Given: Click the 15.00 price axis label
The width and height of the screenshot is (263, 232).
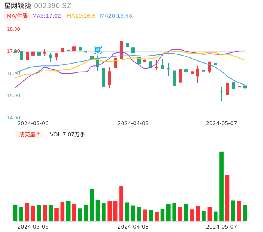Looking at the screenshot, I should [13, 96].
